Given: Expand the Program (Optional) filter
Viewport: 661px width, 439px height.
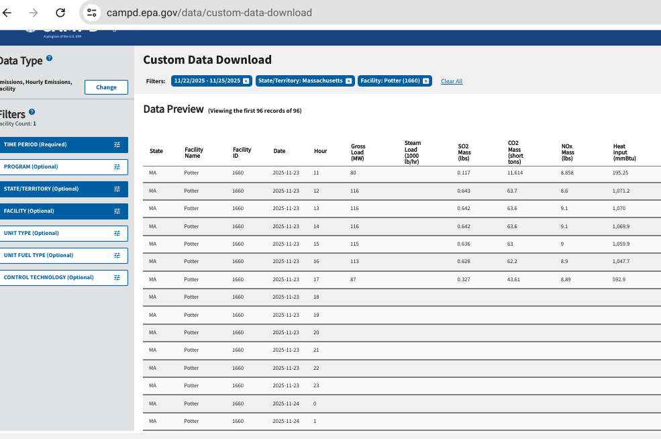Looking at the screenshot, I should (x=63, y=166).
